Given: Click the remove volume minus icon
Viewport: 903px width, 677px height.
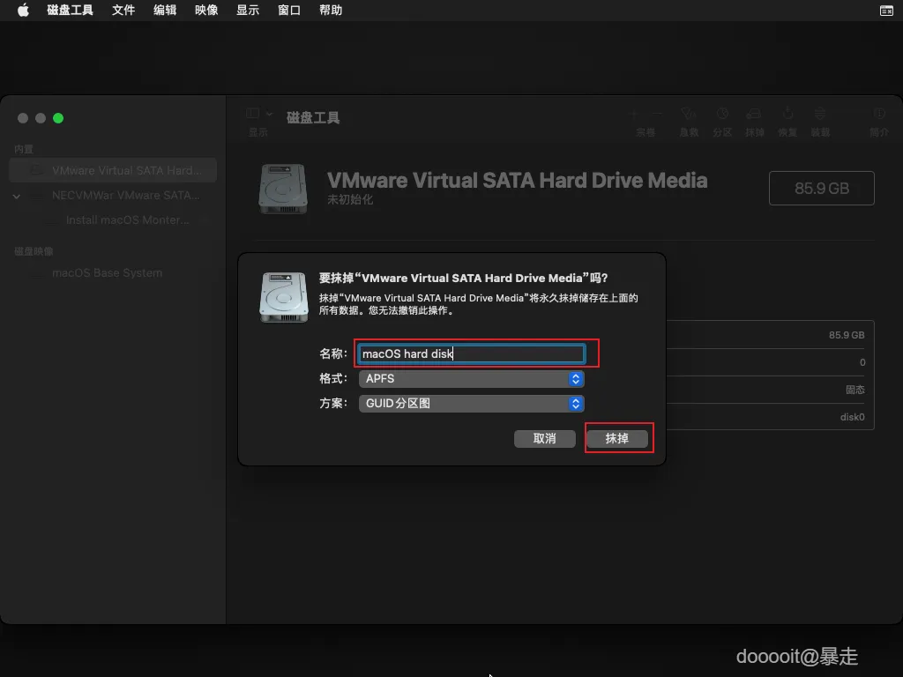Looking at the screenshot, I should tap(657, 114).
